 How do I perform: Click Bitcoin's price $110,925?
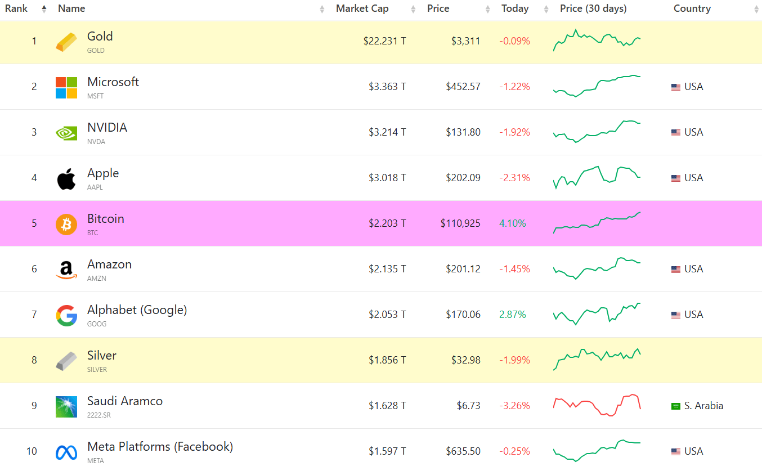tap(460, 223)
